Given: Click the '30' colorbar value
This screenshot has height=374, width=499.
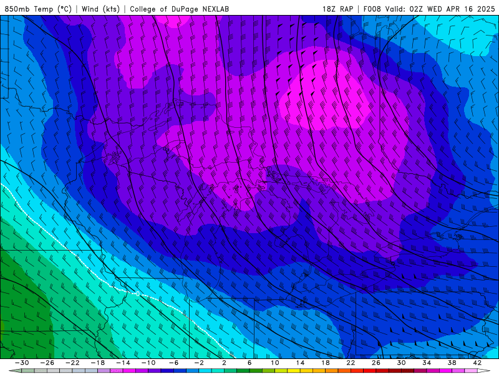Looking at the screenshot, I should pos(401,363).
